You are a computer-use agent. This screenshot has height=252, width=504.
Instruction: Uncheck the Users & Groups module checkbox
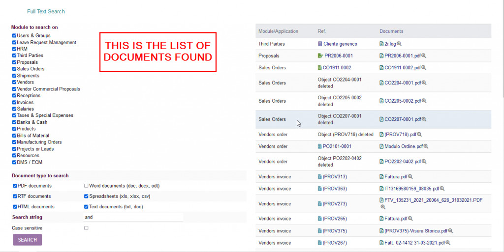pos(14,36)
